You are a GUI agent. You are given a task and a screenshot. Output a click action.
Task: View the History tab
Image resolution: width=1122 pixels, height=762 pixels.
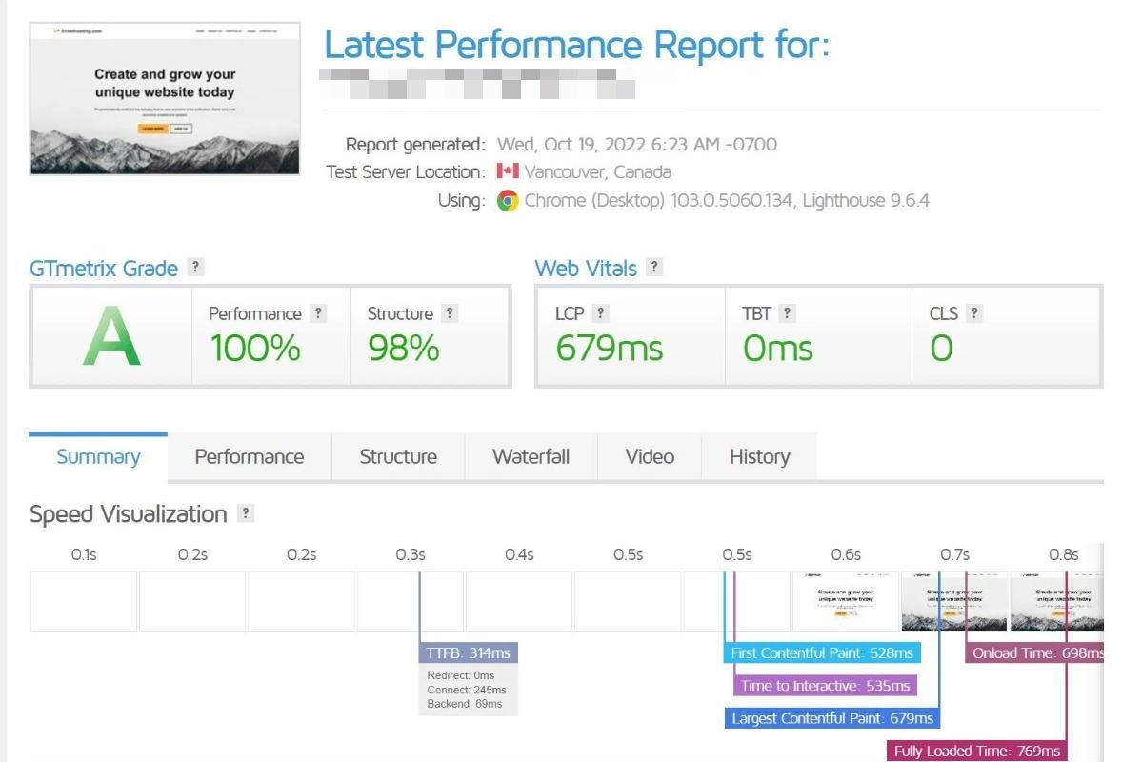point(759,457)
